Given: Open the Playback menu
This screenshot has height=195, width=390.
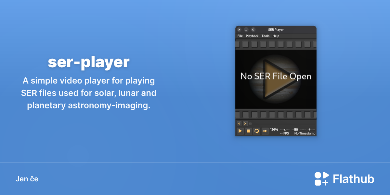Looking at the screenshot, I should [252, 36].
